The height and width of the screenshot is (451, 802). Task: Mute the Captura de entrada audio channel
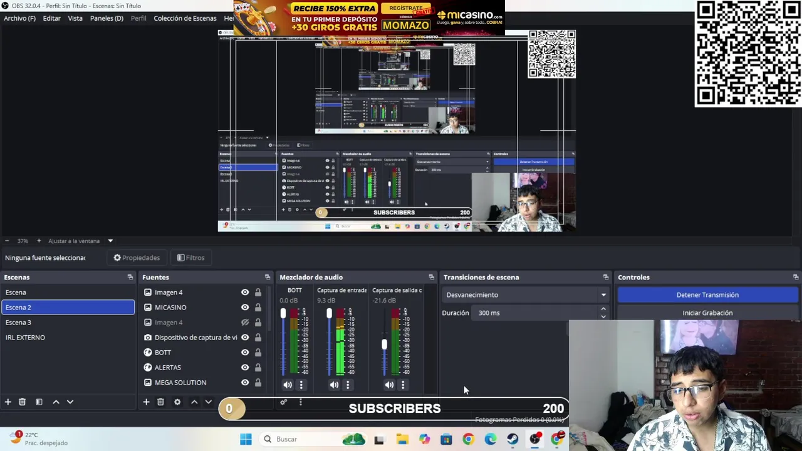click(334, 385)
